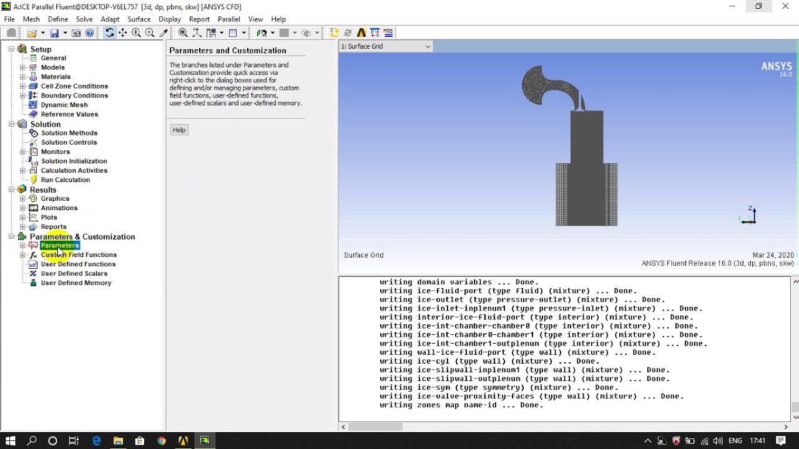
Task: Select the Zoom to Area magnifier-plus tool
Action: click(x=150, y=33)
